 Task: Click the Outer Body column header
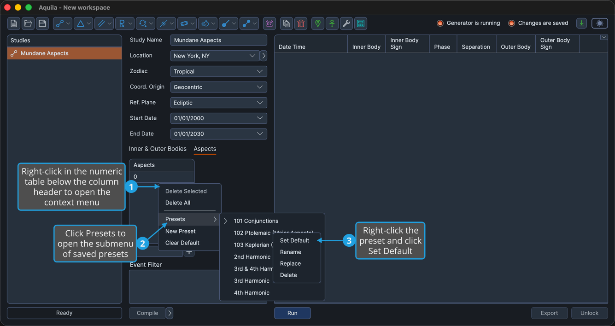point(516,44)
